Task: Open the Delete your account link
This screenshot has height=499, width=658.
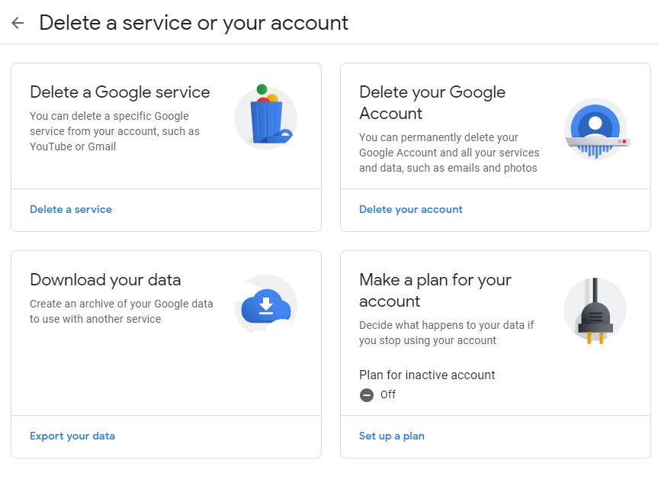Action: pos(410,209)
